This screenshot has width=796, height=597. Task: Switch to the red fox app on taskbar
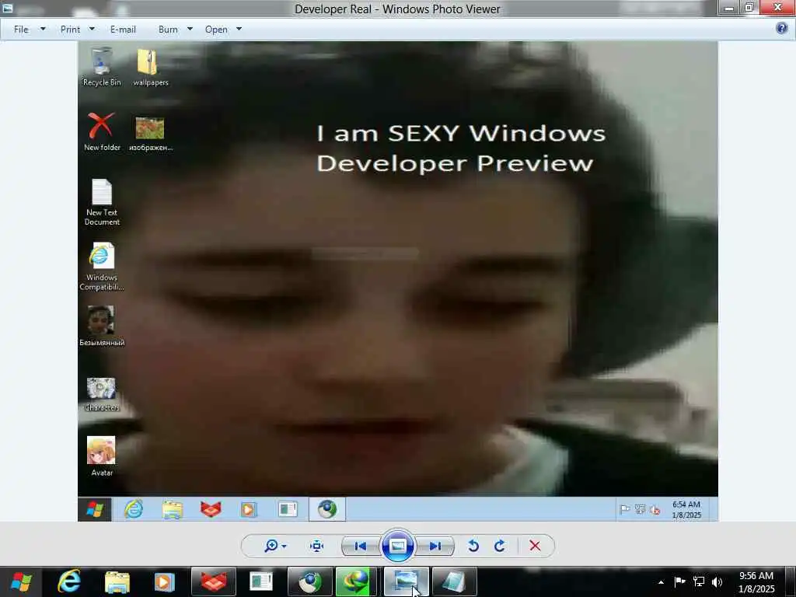pos(214,581)
